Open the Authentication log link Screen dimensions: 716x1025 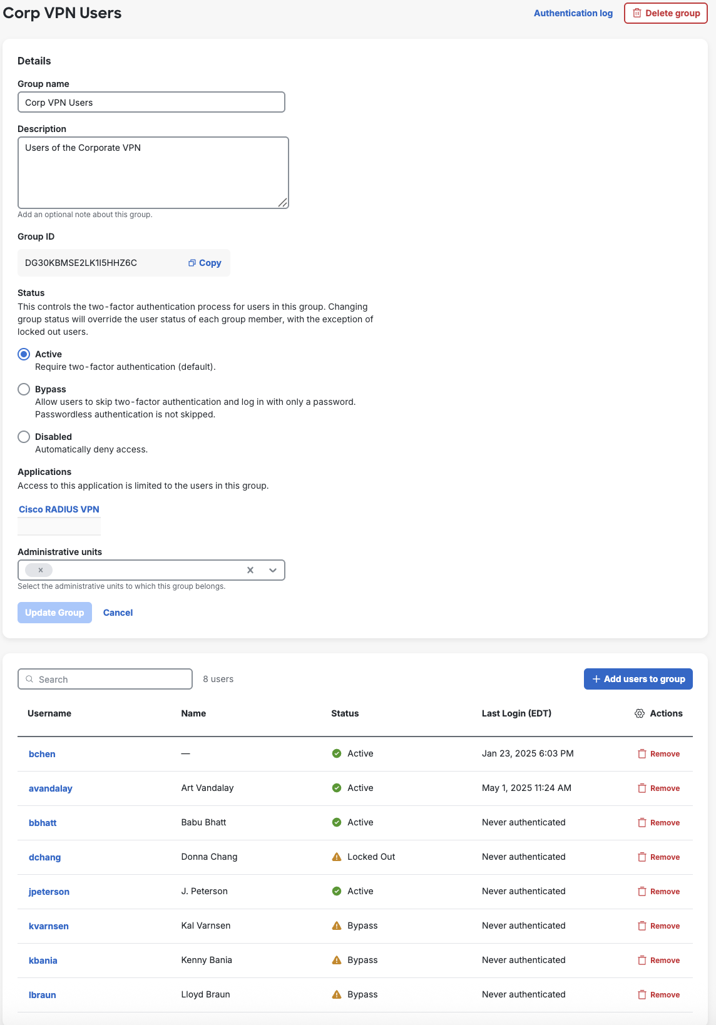tap(573, 13)
